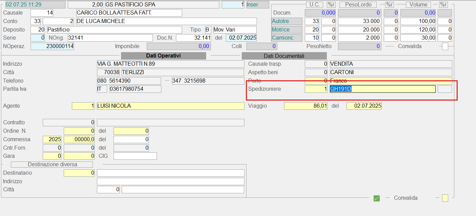Click the green checkmark confirm icon

click(x=376, y=198)
